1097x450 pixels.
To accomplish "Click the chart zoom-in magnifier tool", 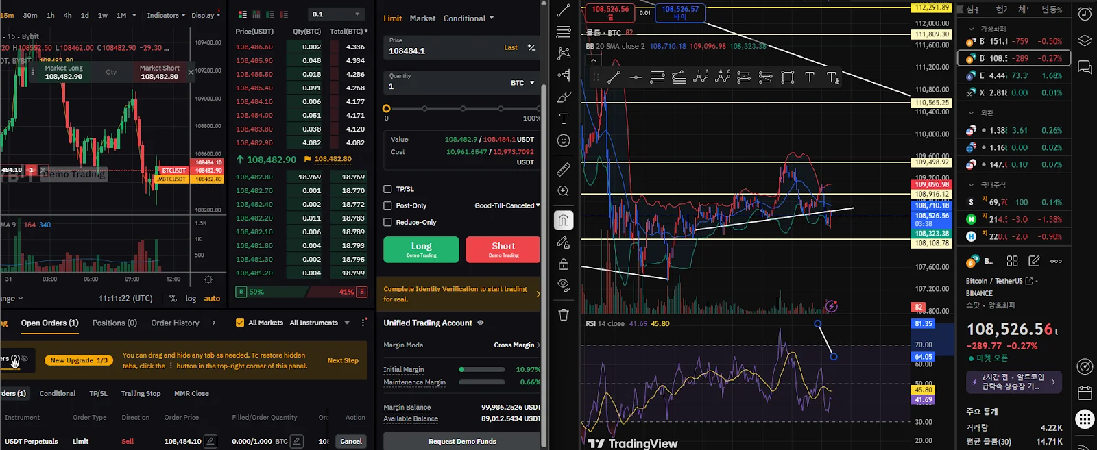I will coord(564,191).
